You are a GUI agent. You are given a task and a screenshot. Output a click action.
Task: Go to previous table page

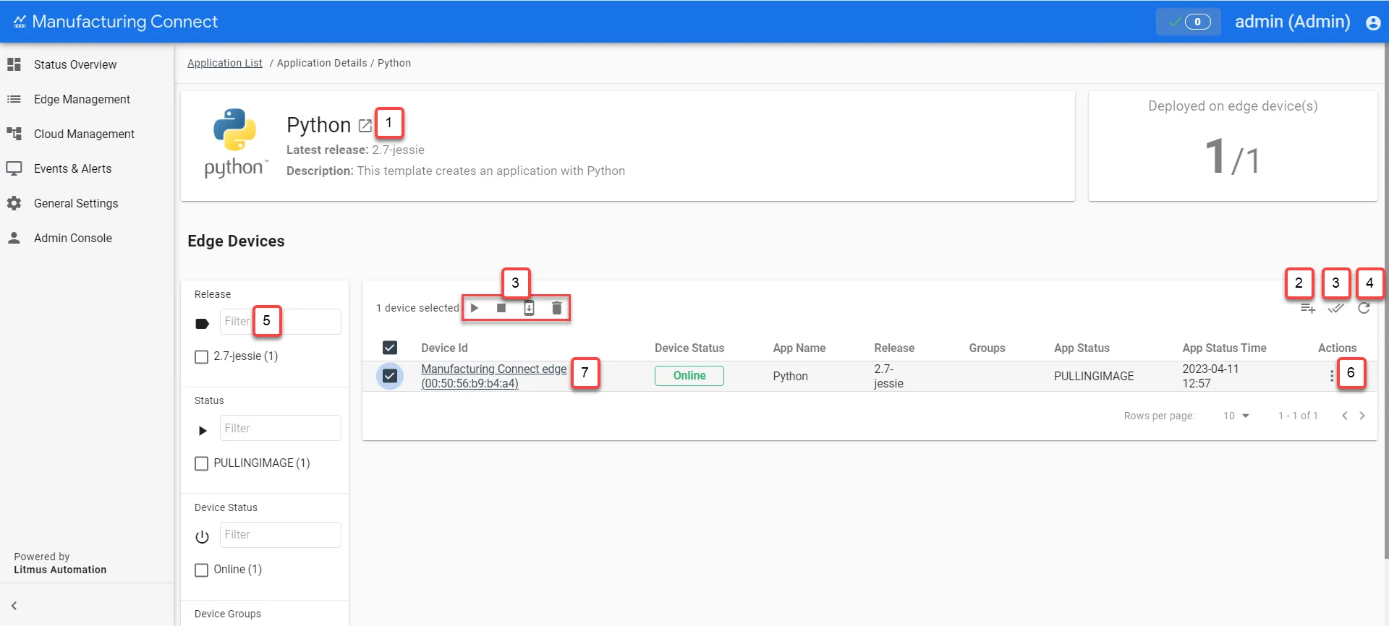pos(1345,416)
